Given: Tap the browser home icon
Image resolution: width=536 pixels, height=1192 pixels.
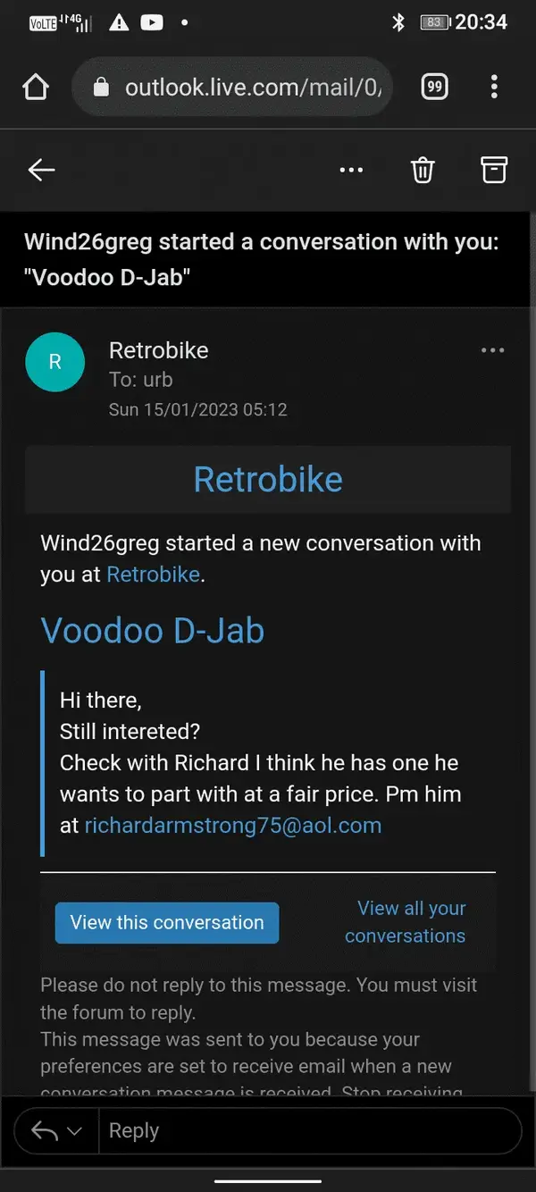Looking at the screenshot, I should point(35,87).
